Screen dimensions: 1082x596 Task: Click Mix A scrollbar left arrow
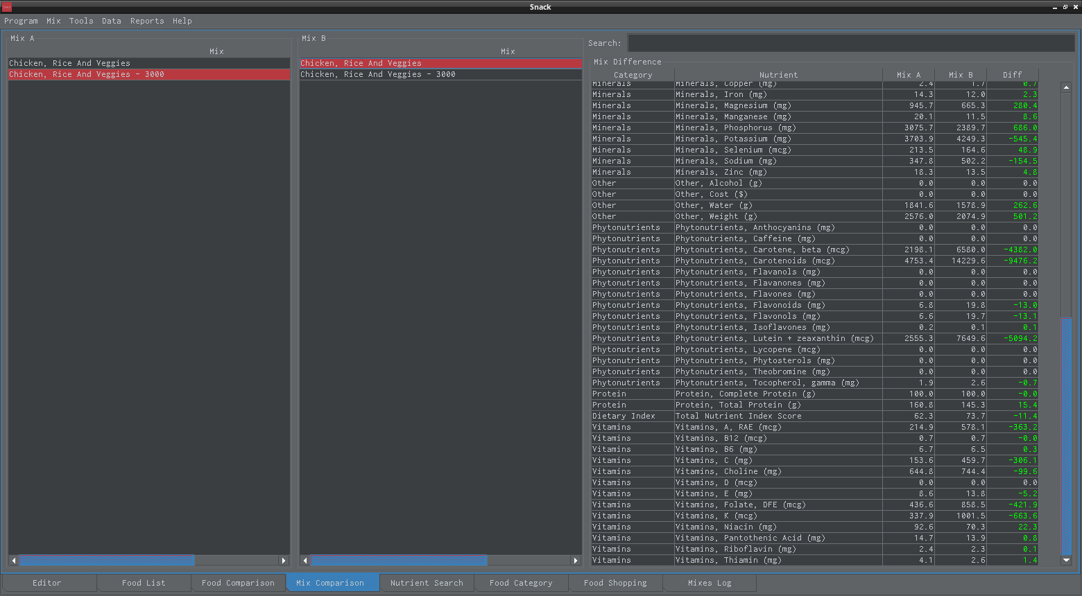click(14, 560)
